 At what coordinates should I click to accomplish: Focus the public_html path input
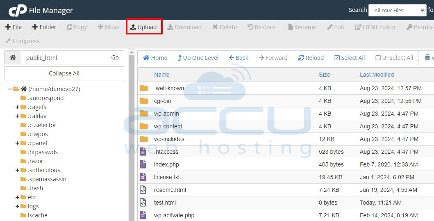point(64,57)
